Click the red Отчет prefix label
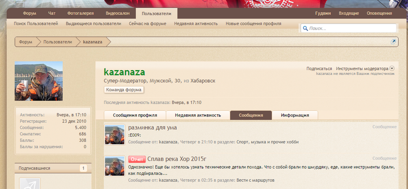This screenshot has width=408, height=189. pos(137,159)
